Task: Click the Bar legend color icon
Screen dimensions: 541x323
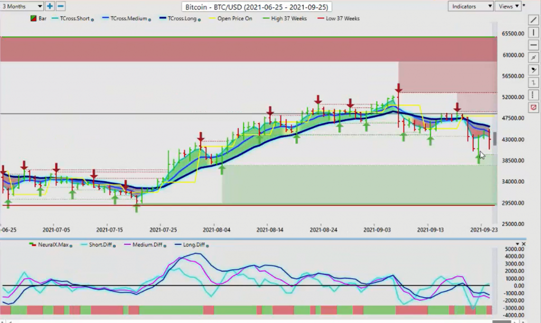Action: click(33, 18)
